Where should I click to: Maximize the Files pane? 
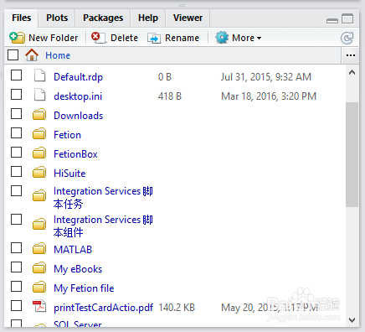pyautogui.click(x=347, y=18)
